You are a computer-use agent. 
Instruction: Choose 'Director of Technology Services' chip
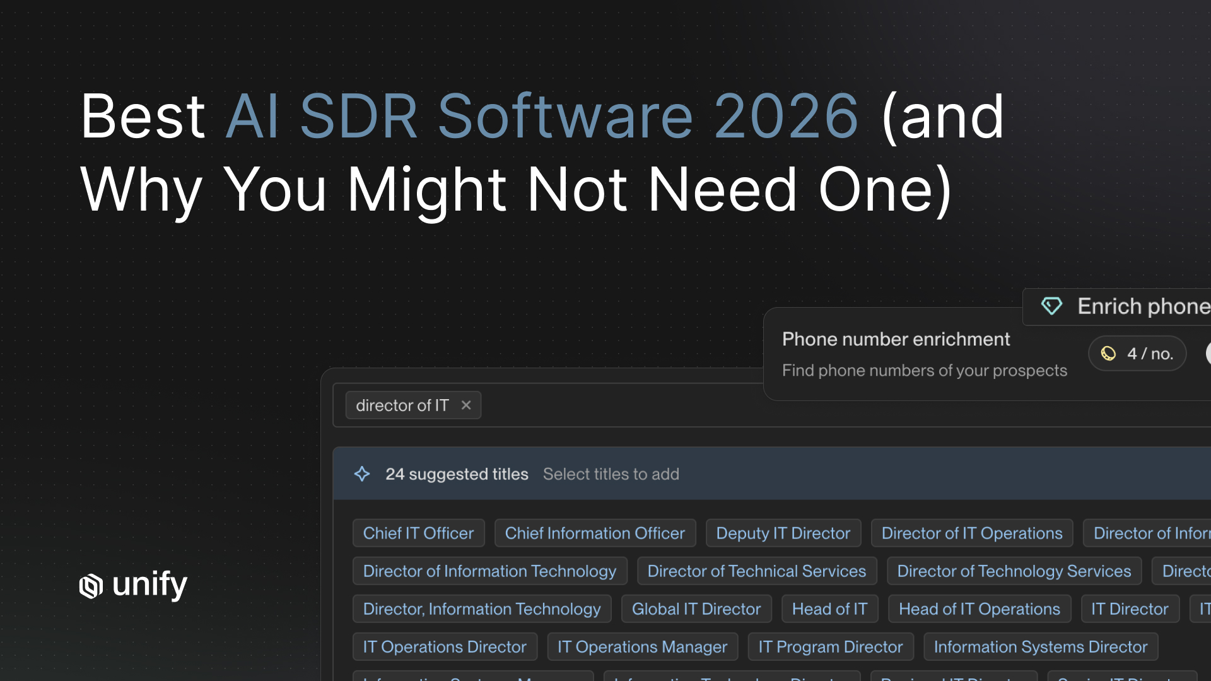click(1014, 571)
